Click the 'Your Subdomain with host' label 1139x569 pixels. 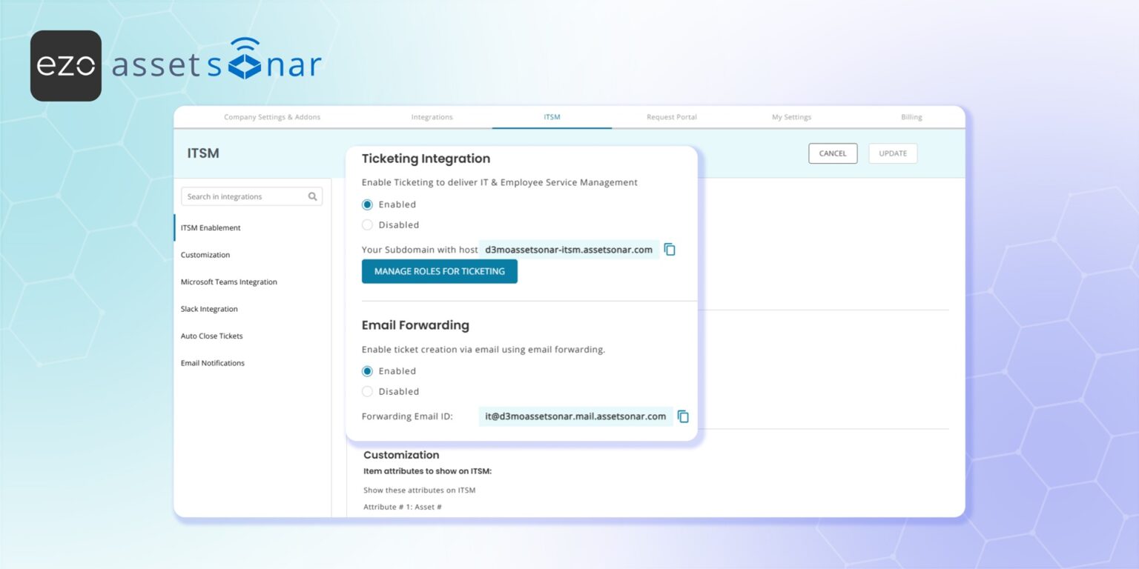coord(420,250)
